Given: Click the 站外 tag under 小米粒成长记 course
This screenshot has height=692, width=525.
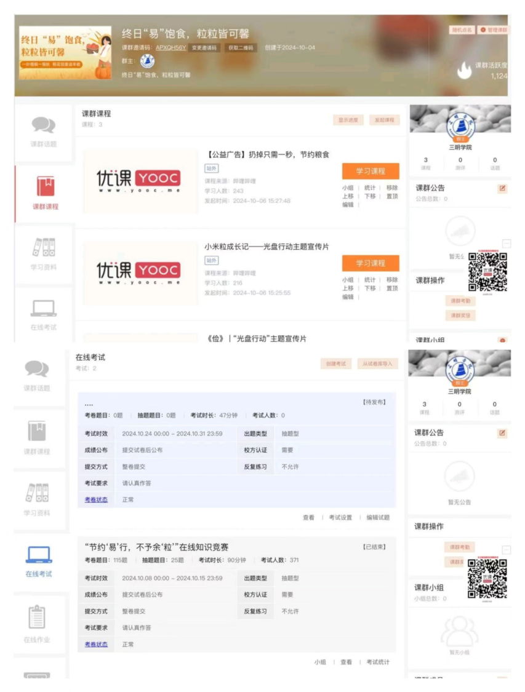Looking at the screenshot, I should tap(212, 260).
